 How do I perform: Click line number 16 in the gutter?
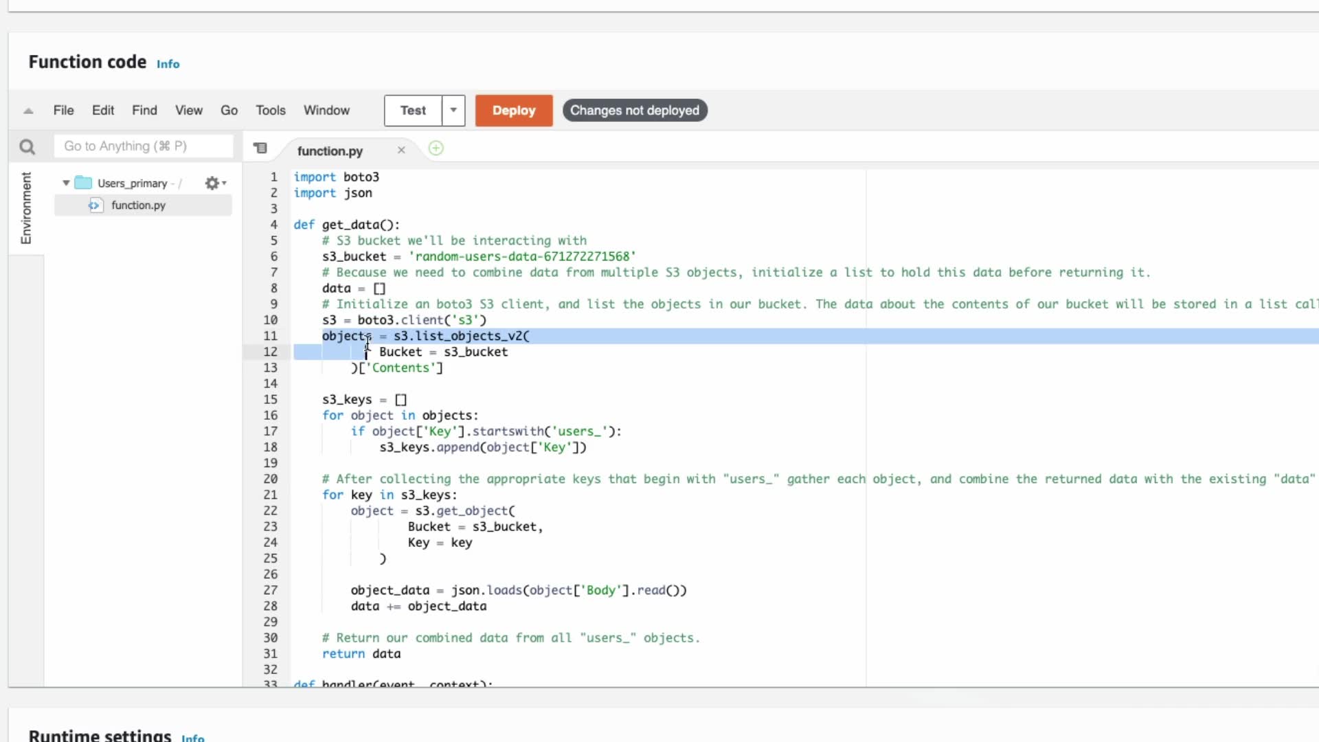click(270, 415)
